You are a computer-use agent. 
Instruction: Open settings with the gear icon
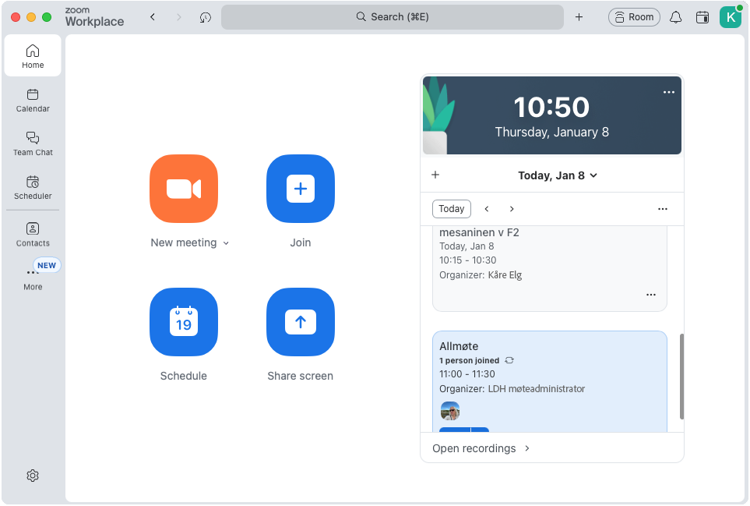[33, 476]
